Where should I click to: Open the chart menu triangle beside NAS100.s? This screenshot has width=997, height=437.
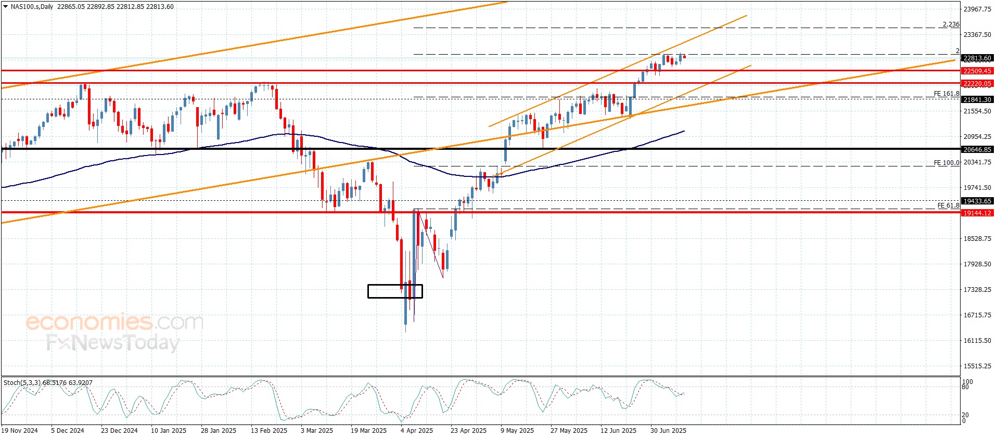5,7
